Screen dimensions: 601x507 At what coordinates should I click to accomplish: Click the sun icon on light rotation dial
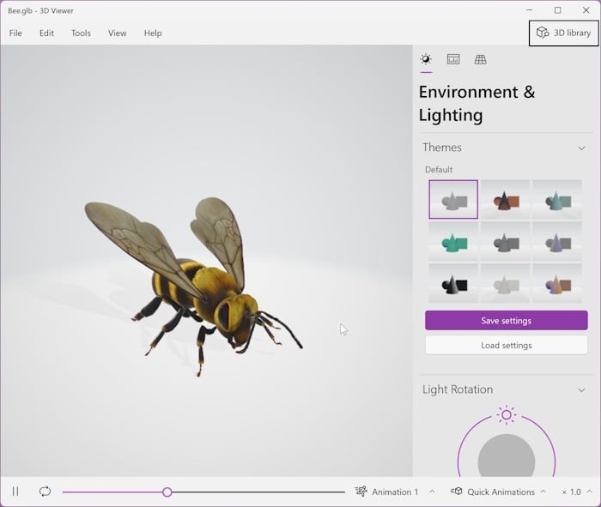pos(507,415)
